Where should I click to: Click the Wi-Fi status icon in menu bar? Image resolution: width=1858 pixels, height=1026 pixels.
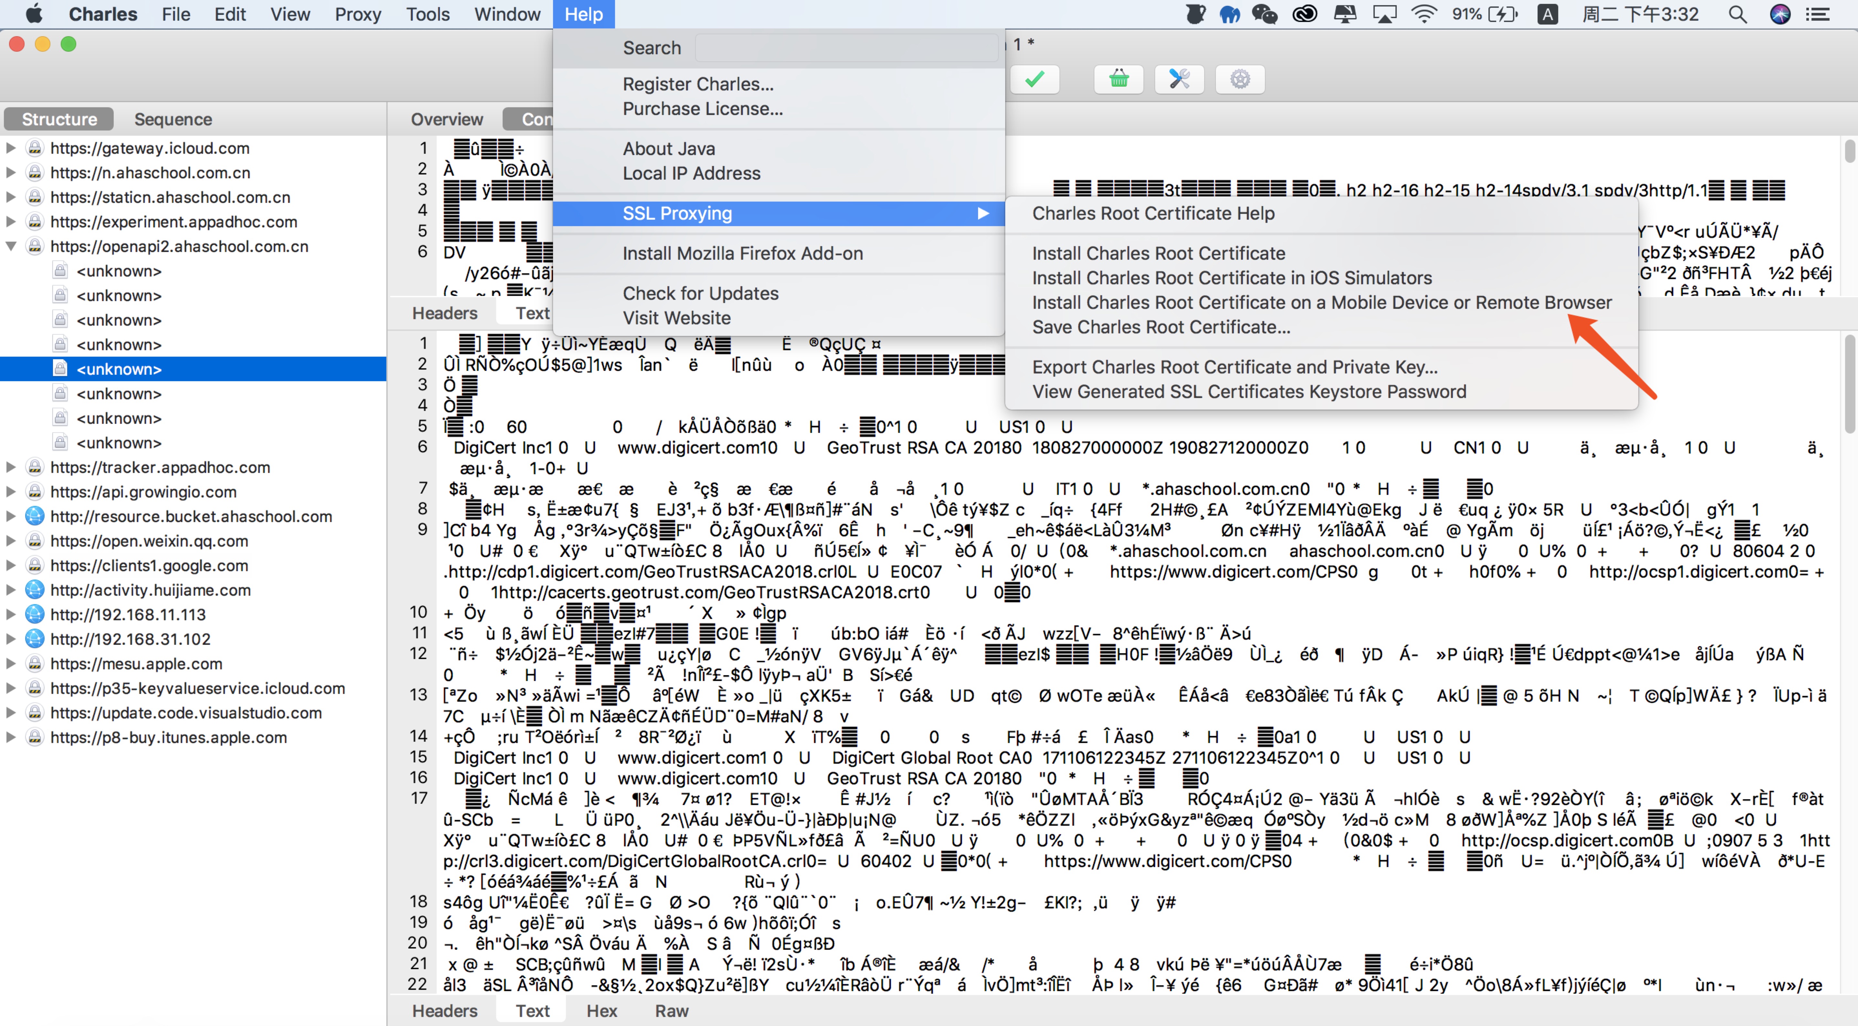1424,15
